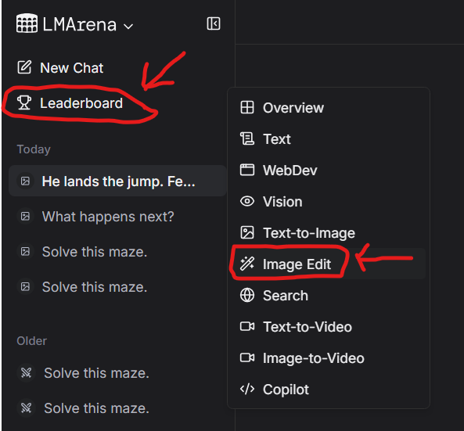Click the New Chat pencil icon
This screenshot has height=431, width=464.
pos(24,67)
